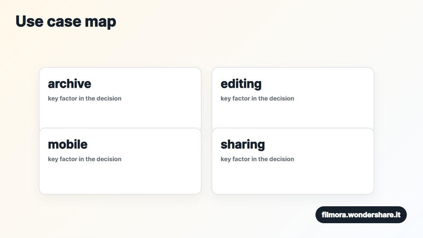This screenshot has height=238, width=423.
Task: Click the filmora.wondershare.it pill link
Action: click(x=361, y=215)
